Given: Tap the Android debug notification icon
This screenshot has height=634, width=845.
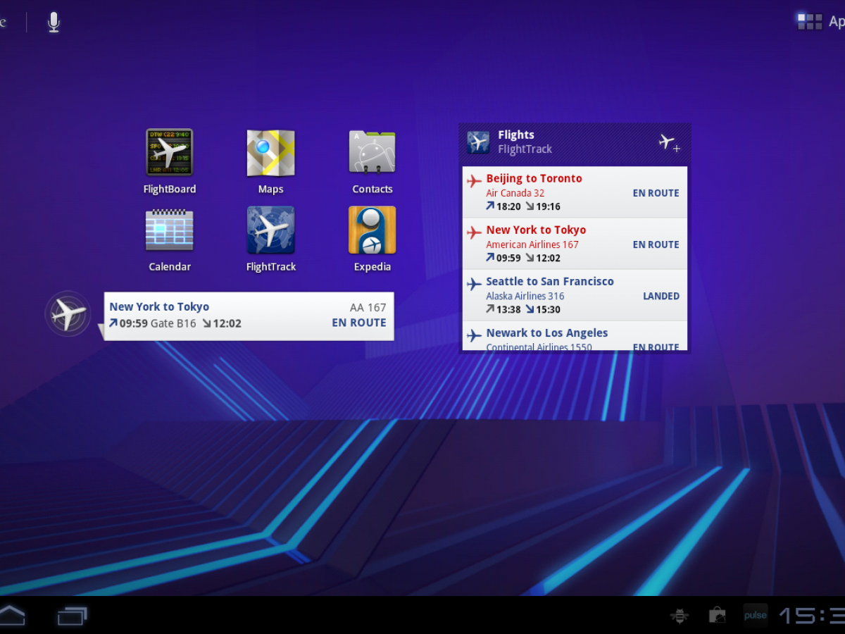Looking at the screenshot, I should [680, 616].
